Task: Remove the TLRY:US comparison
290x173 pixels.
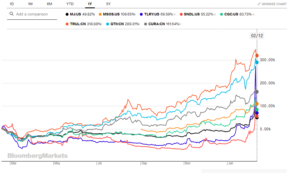Action: pyautogui.click(x=175, y=15)
